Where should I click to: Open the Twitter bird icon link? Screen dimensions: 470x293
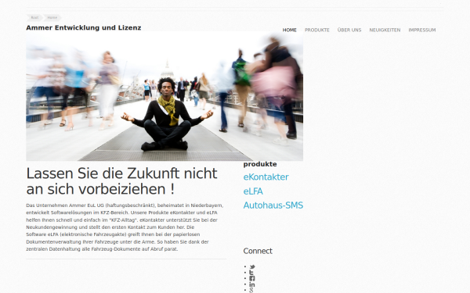tap(252, 266)
